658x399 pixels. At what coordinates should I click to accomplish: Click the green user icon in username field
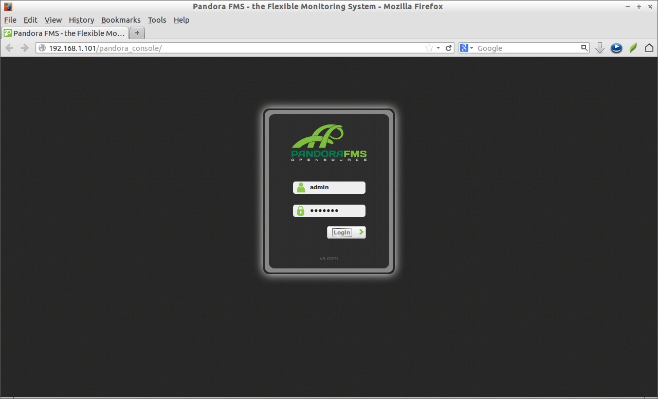(301, 188)
